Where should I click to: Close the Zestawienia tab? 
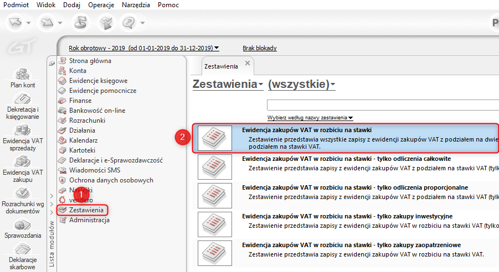247,63
